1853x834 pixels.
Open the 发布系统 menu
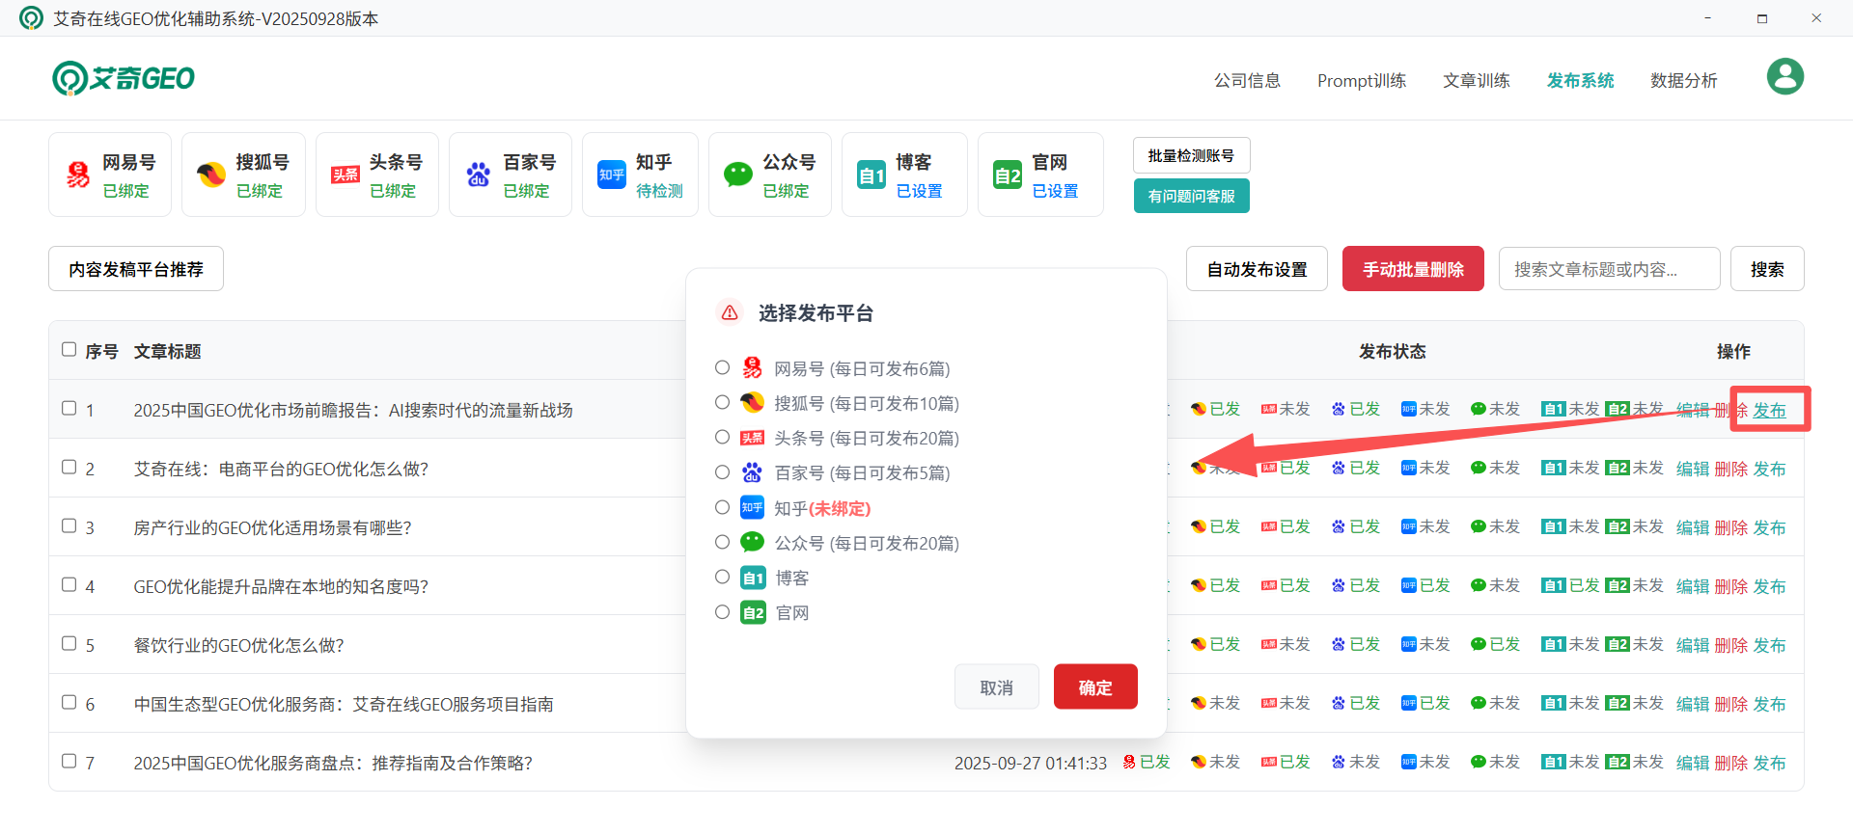coord(1580,81)
